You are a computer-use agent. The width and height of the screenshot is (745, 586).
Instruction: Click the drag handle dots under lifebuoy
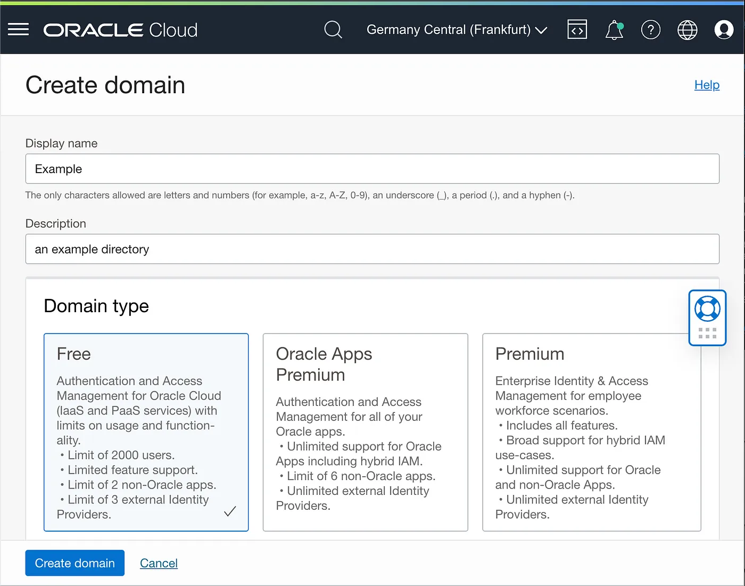point(707,333)
